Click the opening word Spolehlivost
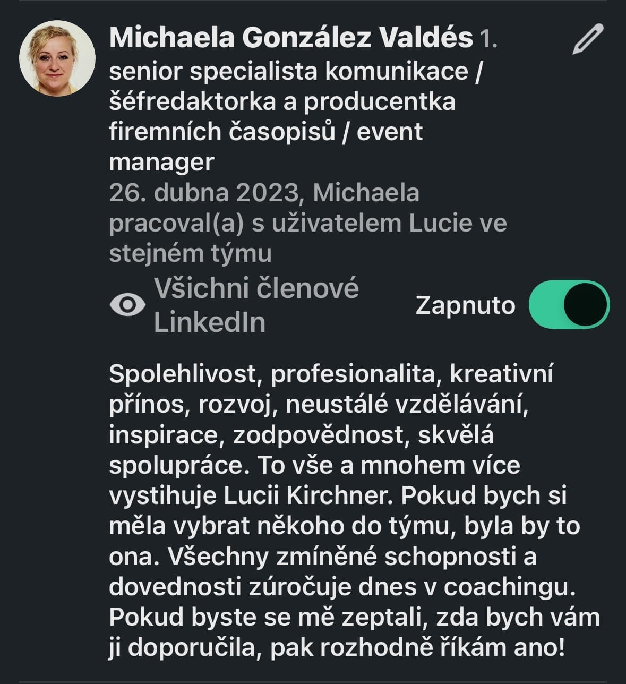Viewport: 626px width, 684px height. [183, 374]
